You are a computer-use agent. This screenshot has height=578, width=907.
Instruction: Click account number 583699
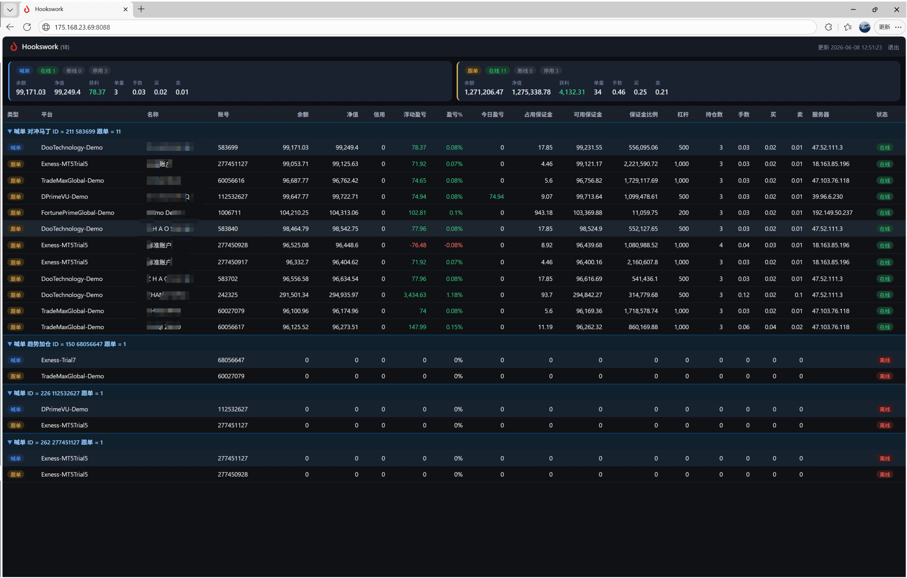(x=228, y=147)
